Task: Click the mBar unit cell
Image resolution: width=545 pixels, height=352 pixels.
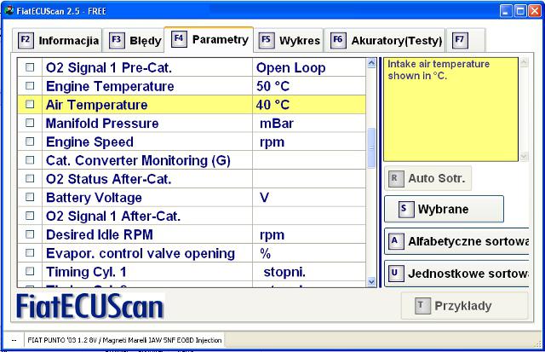Action: (309, 123)
